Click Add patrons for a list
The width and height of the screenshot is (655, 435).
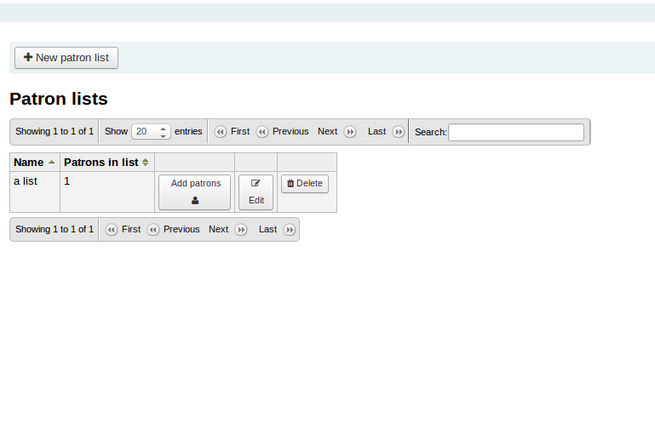(x=195, y=192)
